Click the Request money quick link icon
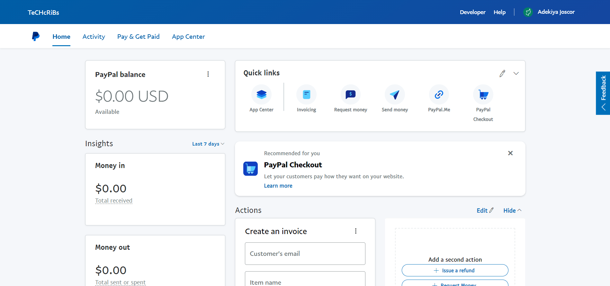Image resolution: width=610 pixels, height=286 pixels. tap(350, 94)
